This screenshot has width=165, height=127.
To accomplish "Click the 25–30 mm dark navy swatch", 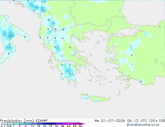I will click(x=52, y=124).
